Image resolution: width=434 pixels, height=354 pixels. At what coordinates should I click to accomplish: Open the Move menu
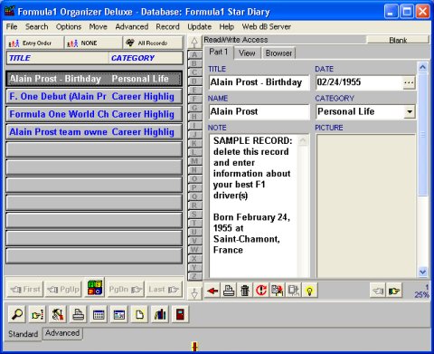[99, 27]
